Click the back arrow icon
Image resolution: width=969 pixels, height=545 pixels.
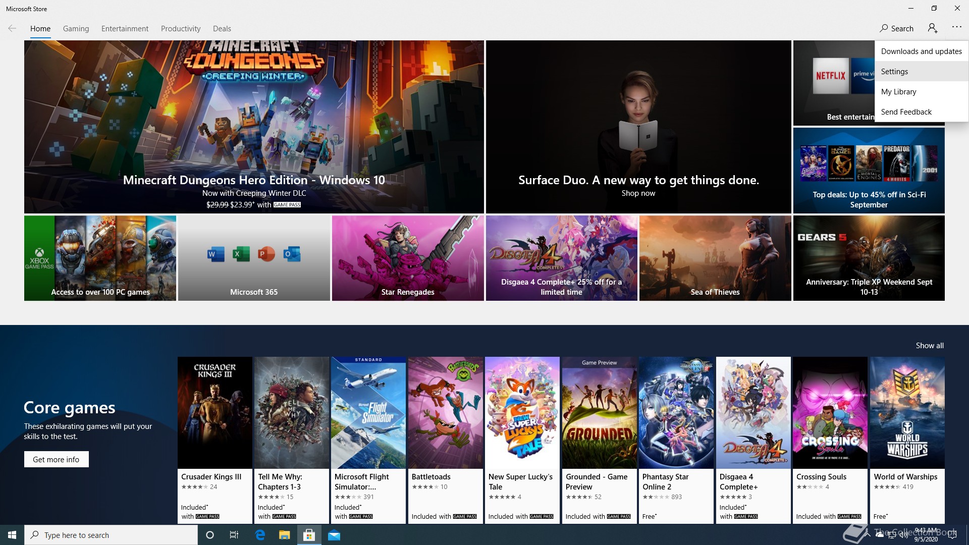coord(12,28)
